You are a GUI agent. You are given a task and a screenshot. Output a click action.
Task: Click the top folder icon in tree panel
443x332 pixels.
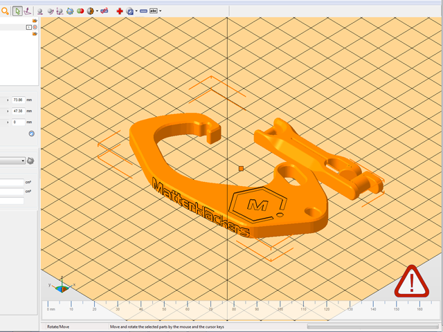[35, 21]
